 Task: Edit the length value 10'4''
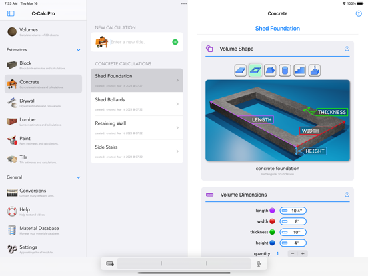(293, 211)
